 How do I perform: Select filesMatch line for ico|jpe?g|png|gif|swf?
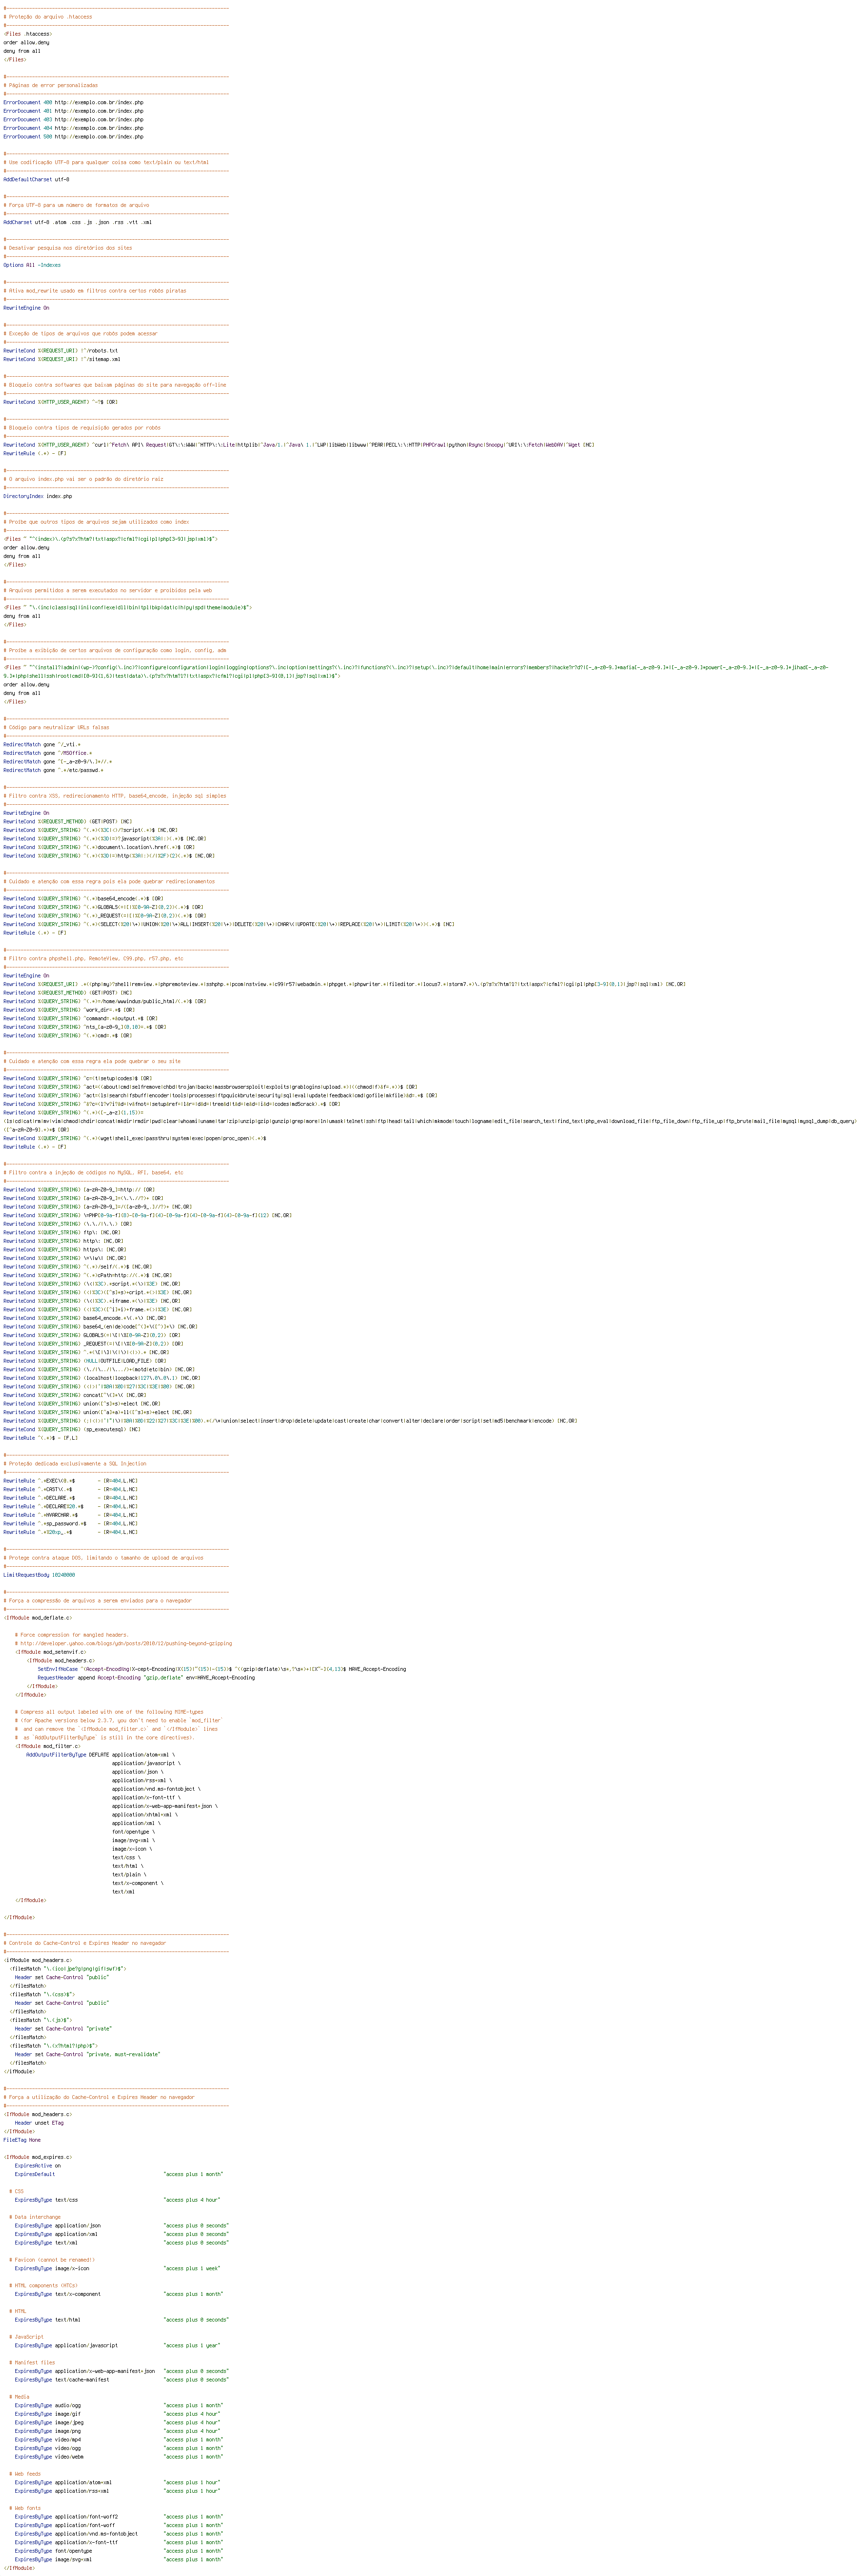coord(67,1968)
